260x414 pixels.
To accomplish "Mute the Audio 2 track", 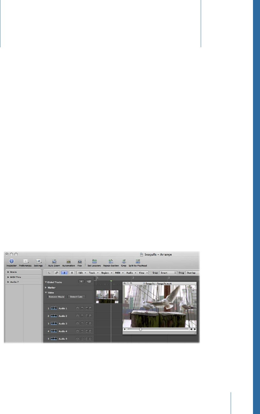I will point(87,316).
